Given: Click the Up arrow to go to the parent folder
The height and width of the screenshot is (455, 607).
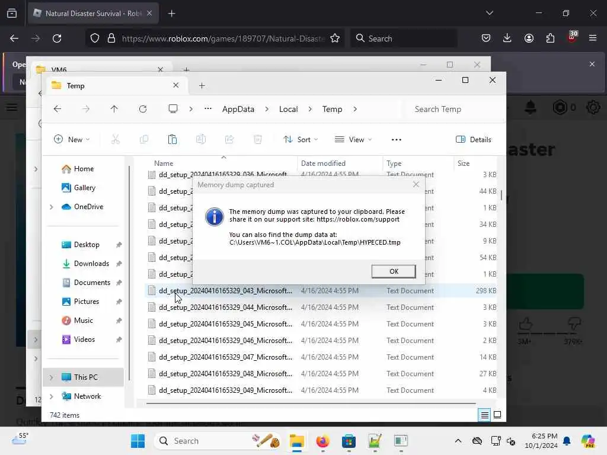Looking at the screenshot, I should pos(114,109).
